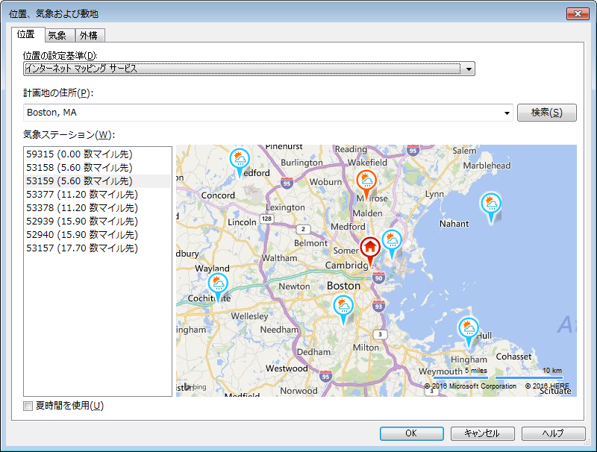
Task: Select weather station 53378 (11.20 数マイル先)
Action: (x=98, y=208)
